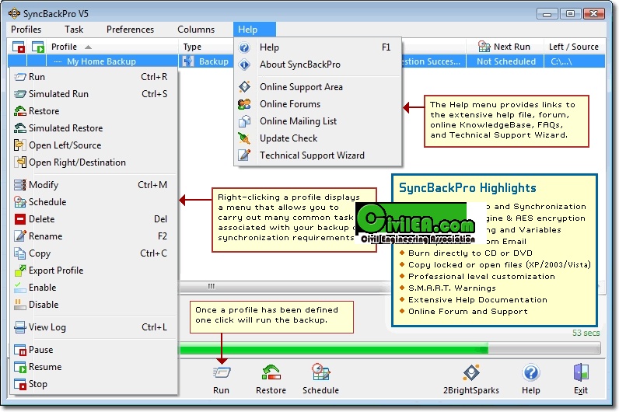This screenshot has width=619, height=412.
Task: Click the Online Support Area diamond icon
Action: [x=244, y=87]
